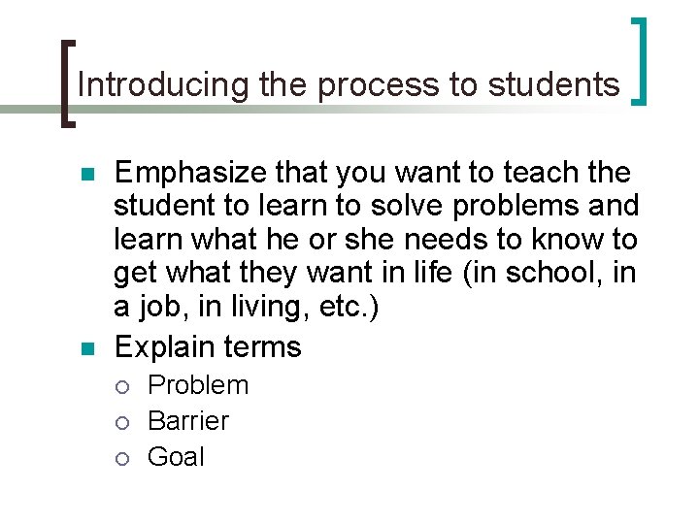Click the word 'Problem' in the sub-list

tap(198, 385)
